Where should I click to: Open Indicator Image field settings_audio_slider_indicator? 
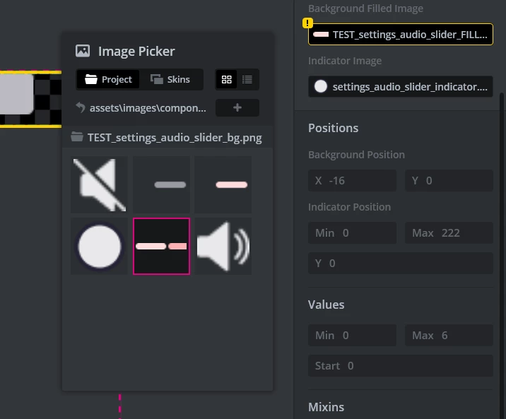pos(401,86)
